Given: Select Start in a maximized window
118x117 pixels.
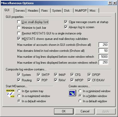Looking at the screenshot, I should point(19,96).
